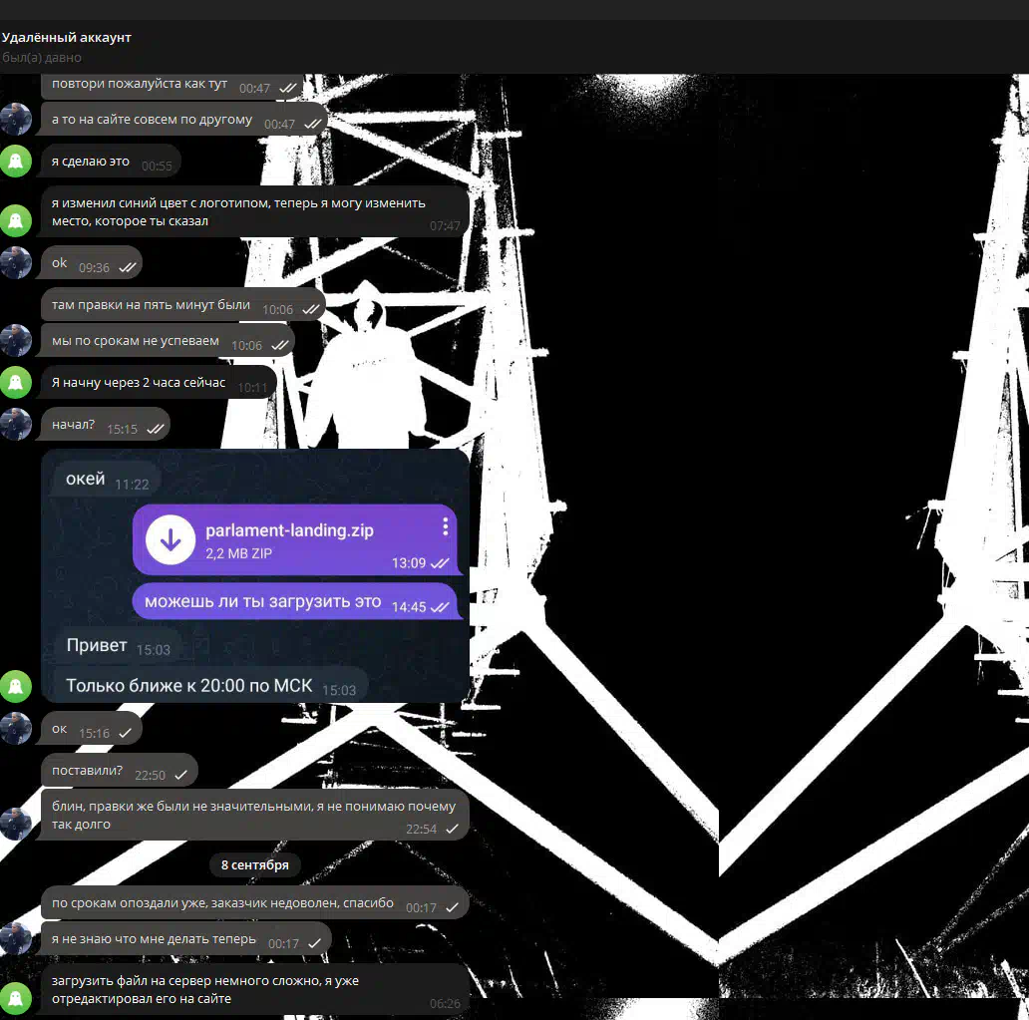This screenshot has height=1020, width=1029.
Task: Select message "я сделаю это"
Action: click(111, 161)
